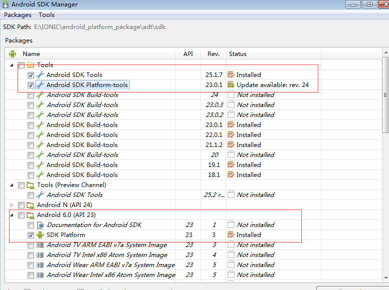The image size is (389, 290).
Task: Click the vertical scrollbar down arrow
Action: click(386, 277)
